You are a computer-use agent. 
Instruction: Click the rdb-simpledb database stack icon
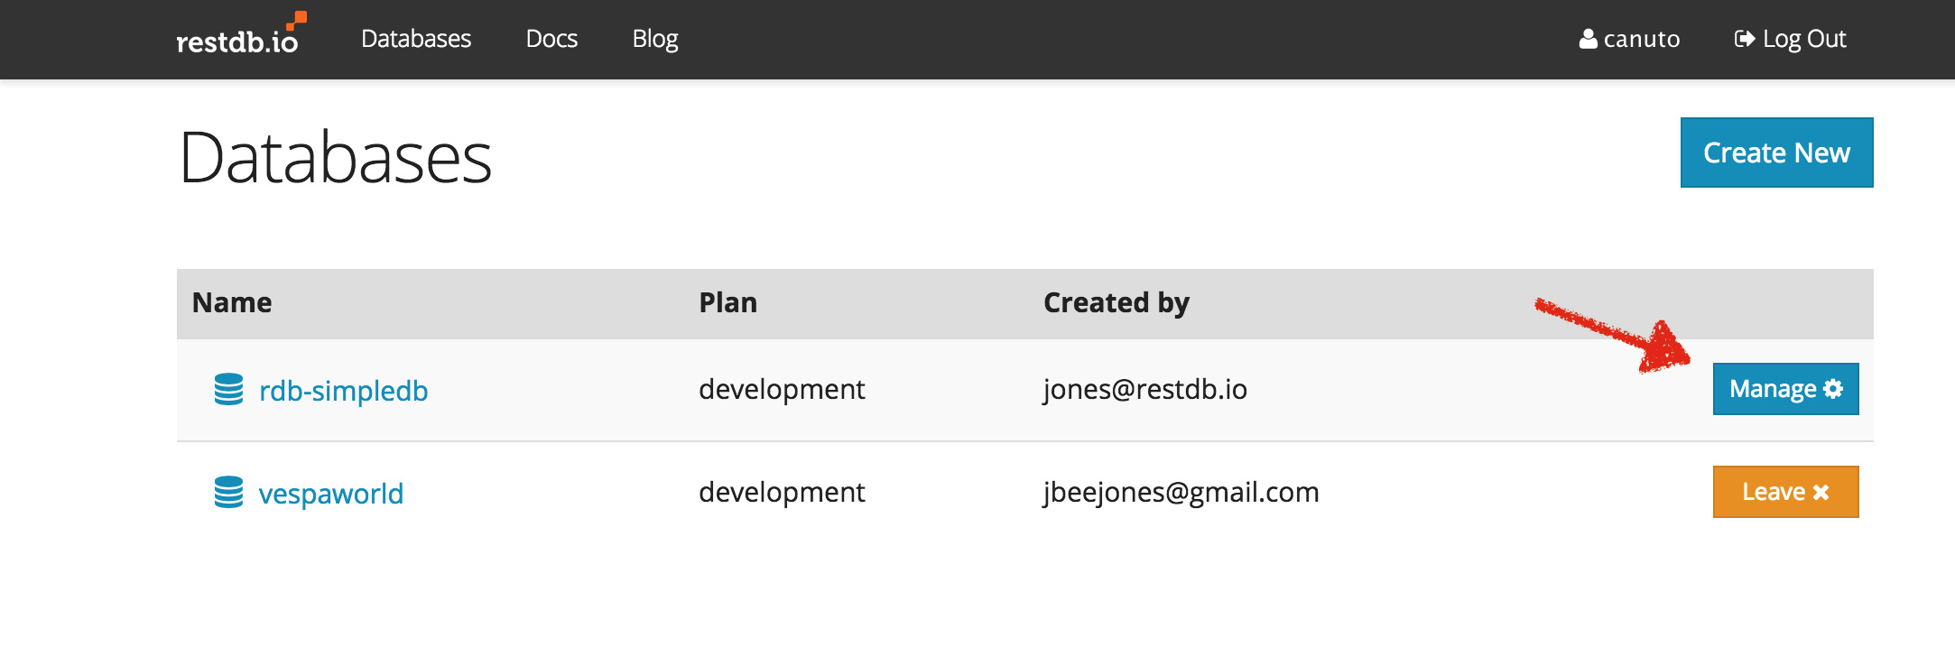pos(228,390)
